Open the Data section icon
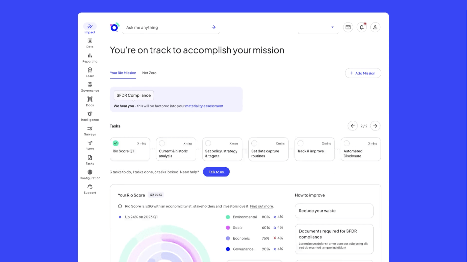This screenshot has height=262, width=467. [x=90, y=41]
